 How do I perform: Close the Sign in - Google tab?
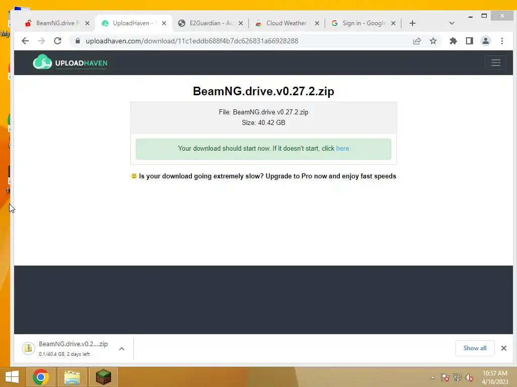pos(393,23)
